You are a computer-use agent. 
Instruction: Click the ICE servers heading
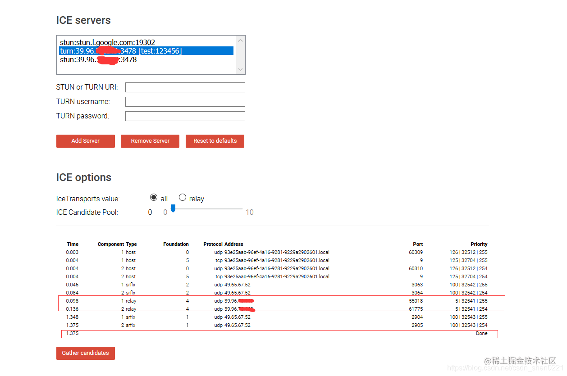pyautogui.click(x=83, y=20)
